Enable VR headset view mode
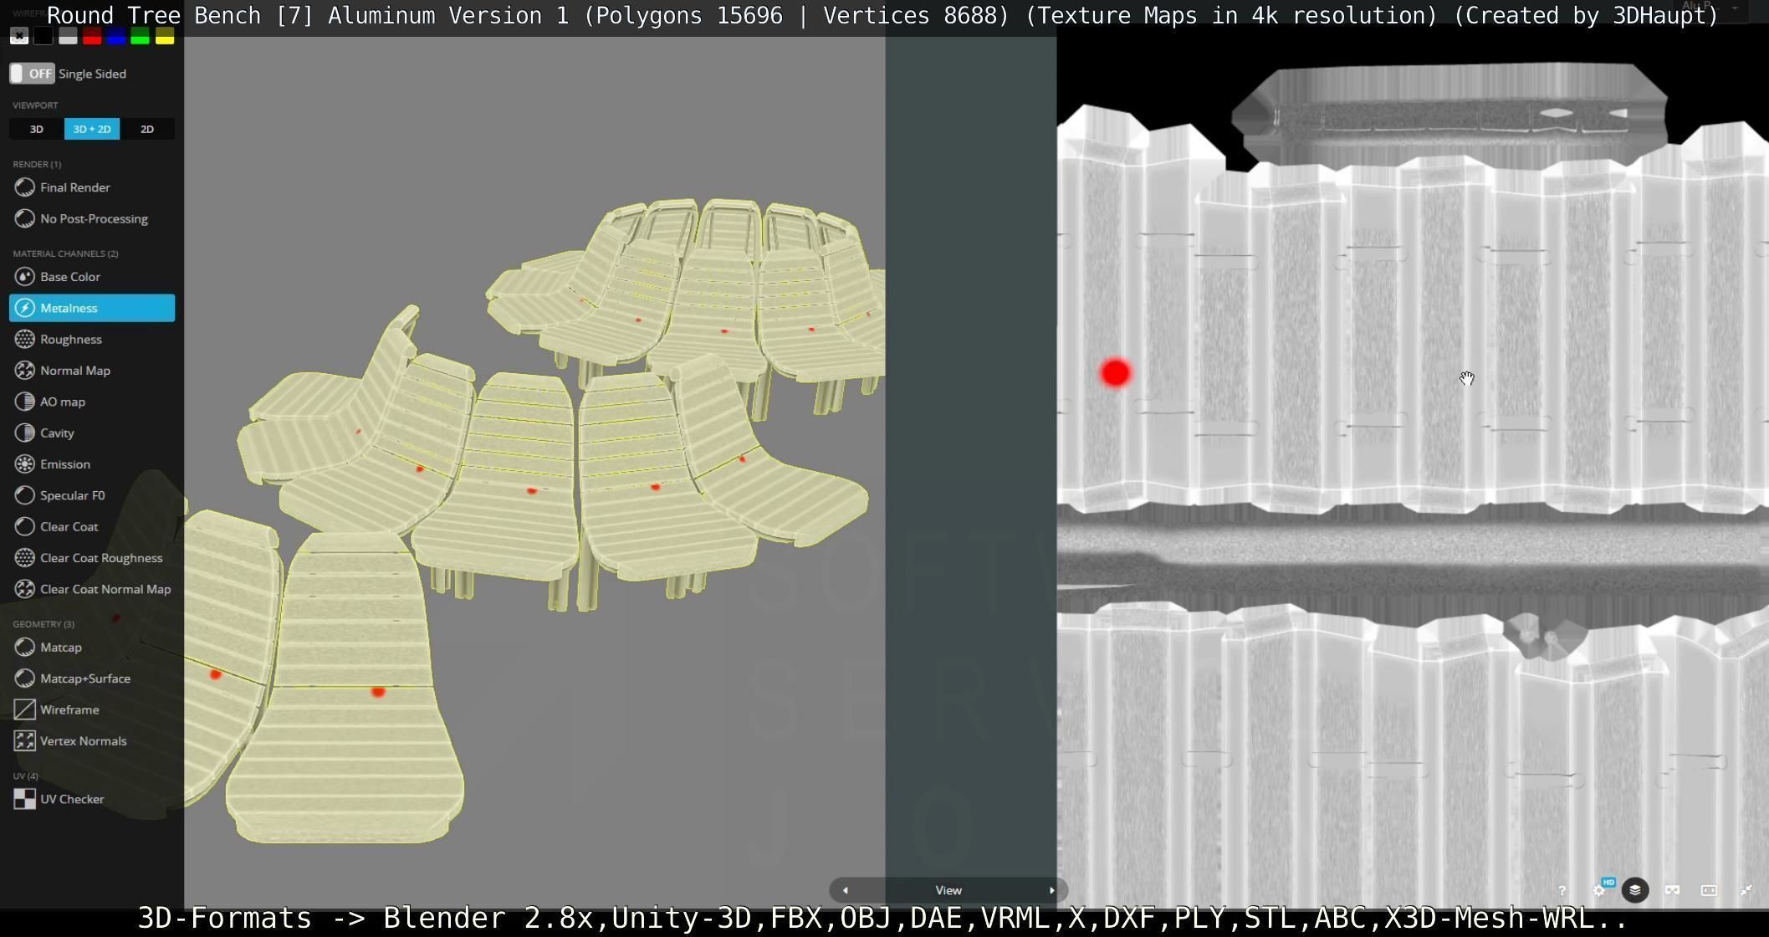 coord(1672,890)
